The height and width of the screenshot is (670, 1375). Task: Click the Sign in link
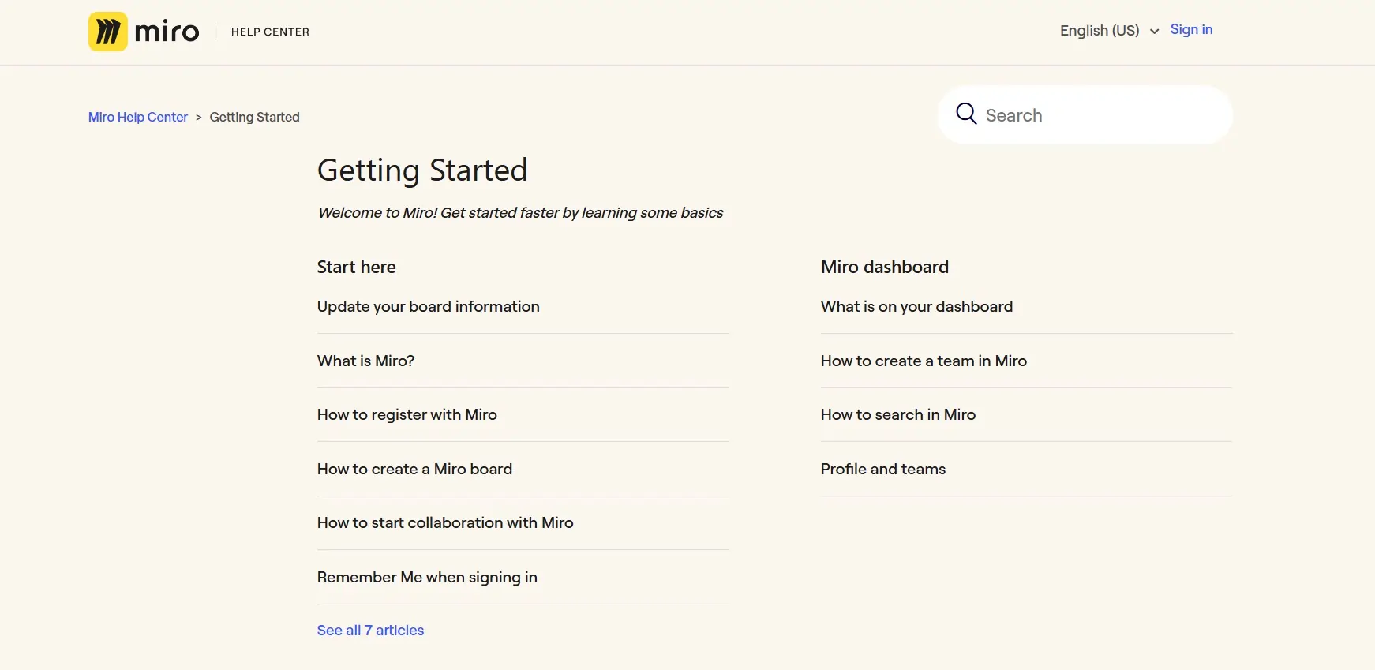(1191, 29)
